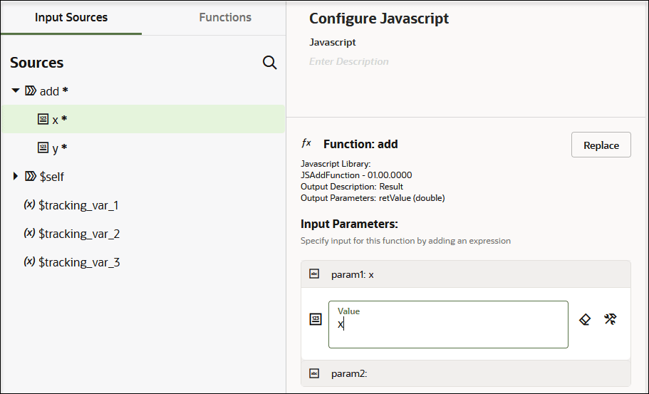
Task: Select the y source element
Action: click(56, 148)
